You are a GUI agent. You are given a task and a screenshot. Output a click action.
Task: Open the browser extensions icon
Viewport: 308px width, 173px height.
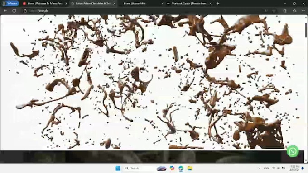[x=285, y=11]
